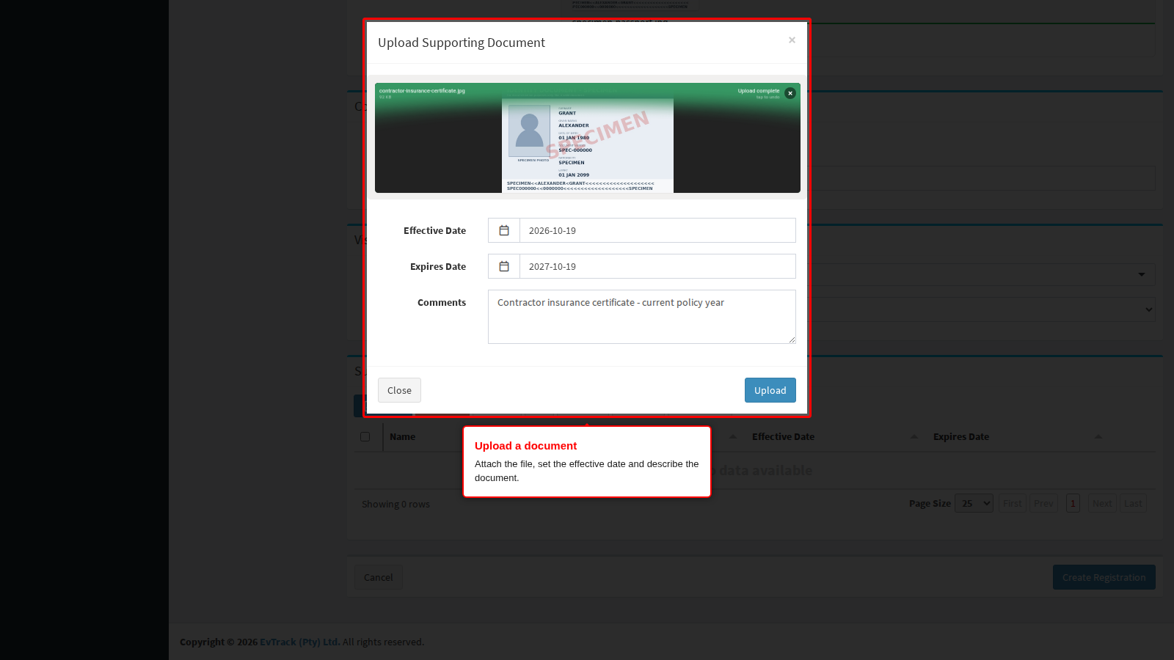Sort table by Name column header
This screenshot has height=660, width=1174.
(402, 436)
